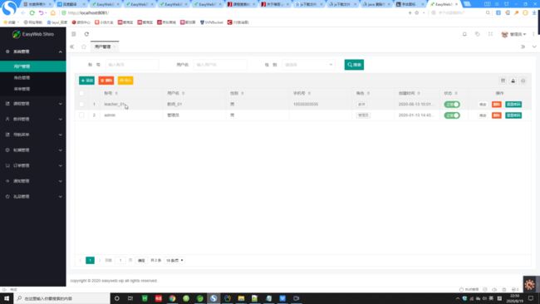Click the Windows taskbar search box
Viewport: 540px width, 304px height.
point(62,298)
